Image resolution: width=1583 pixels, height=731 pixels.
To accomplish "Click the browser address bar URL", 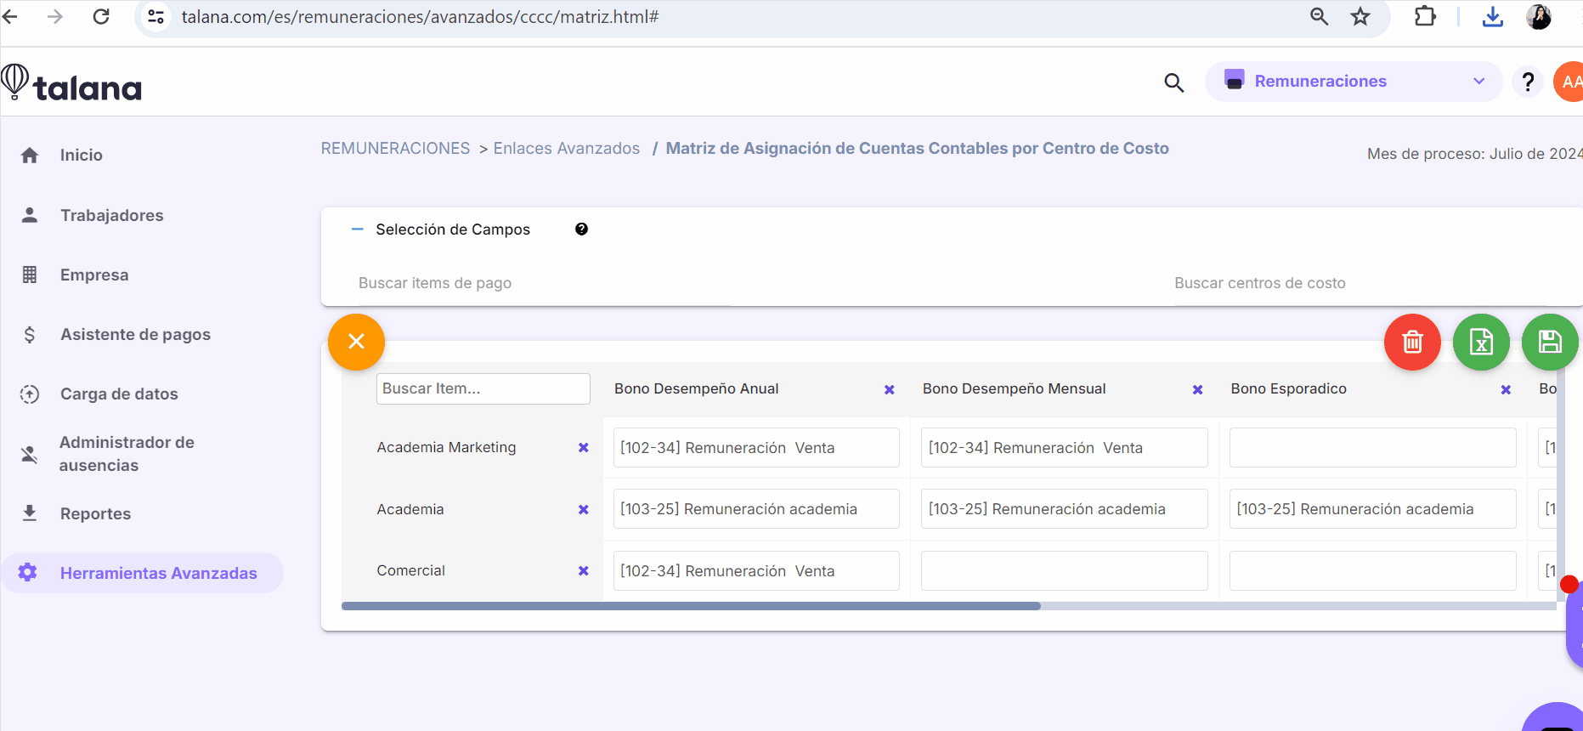I will (x=420, y=17).
